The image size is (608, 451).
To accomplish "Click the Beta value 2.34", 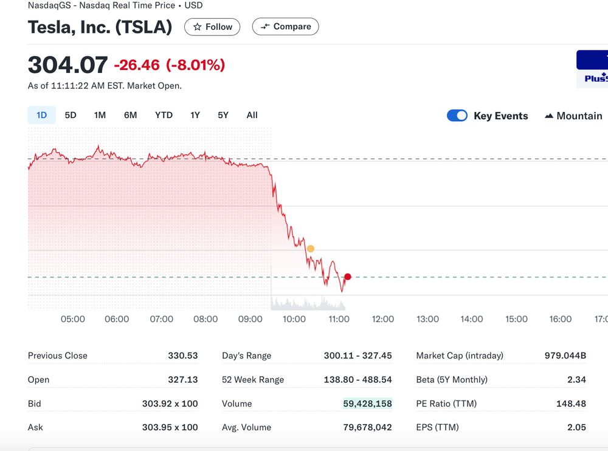I will pos(576,380).
